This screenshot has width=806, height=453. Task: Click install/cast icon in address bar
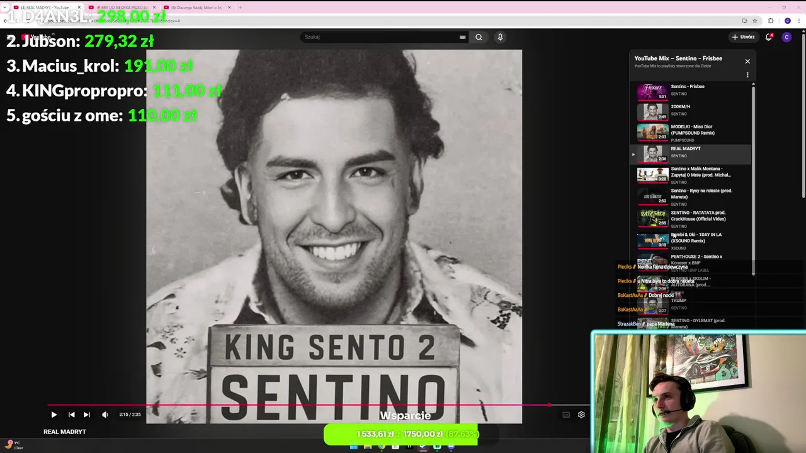click(744, 21)
